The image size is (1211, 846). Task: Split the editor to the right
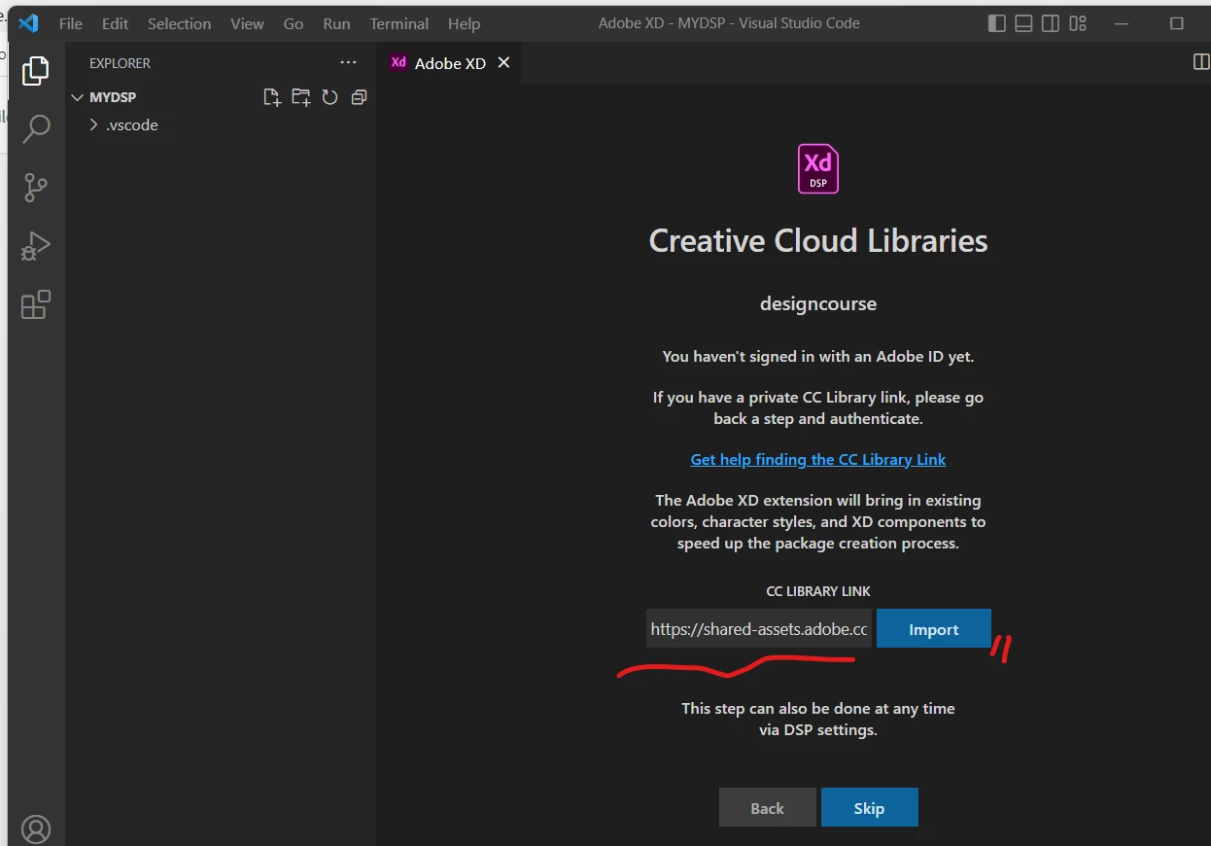coord(1201,62)
